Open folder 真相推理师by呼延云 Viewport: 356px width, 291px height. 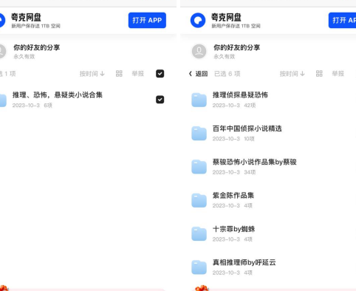(x=244, y=262)
